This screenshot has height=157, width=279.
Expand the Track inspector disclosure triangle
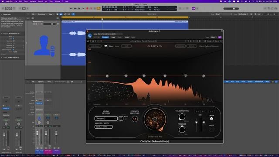pyautogui.click(x=2, y=58)
